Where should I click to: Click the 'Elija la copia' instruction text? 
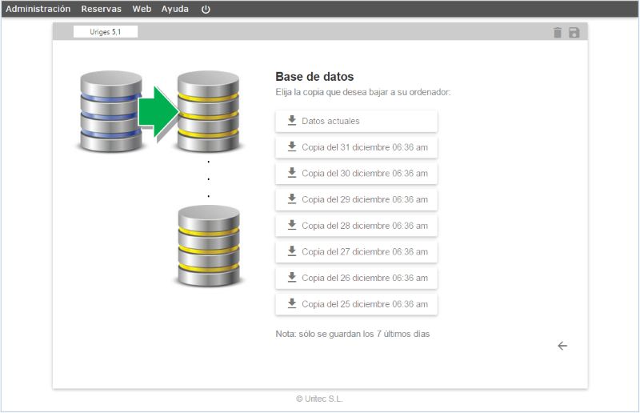pos(363,92)
